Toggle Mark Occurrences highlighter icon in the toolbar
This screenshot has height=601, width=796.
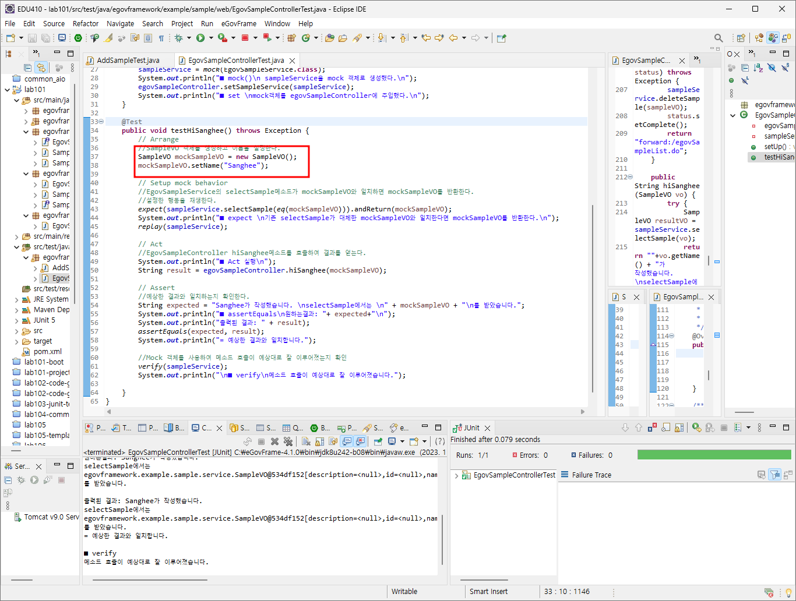[x=108, y=38]
